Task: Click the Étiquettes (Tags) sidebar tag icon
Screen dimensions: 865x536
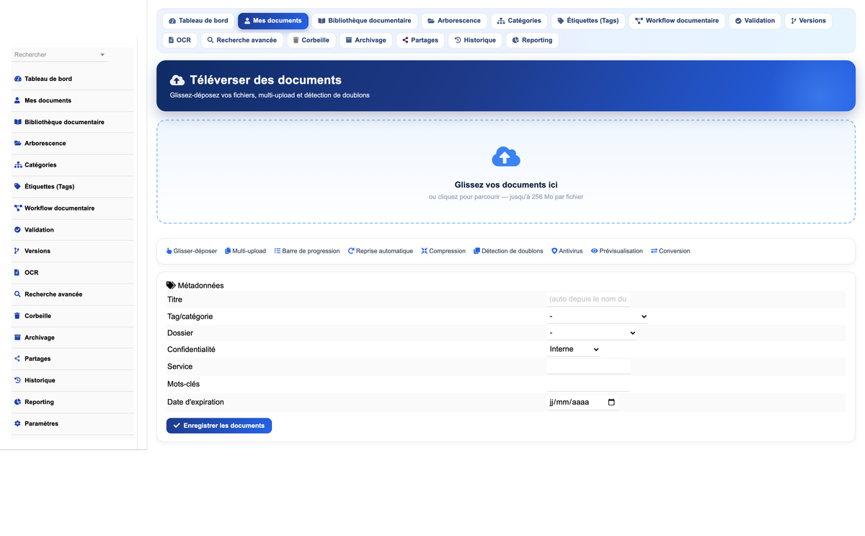Action: [18, 187]
